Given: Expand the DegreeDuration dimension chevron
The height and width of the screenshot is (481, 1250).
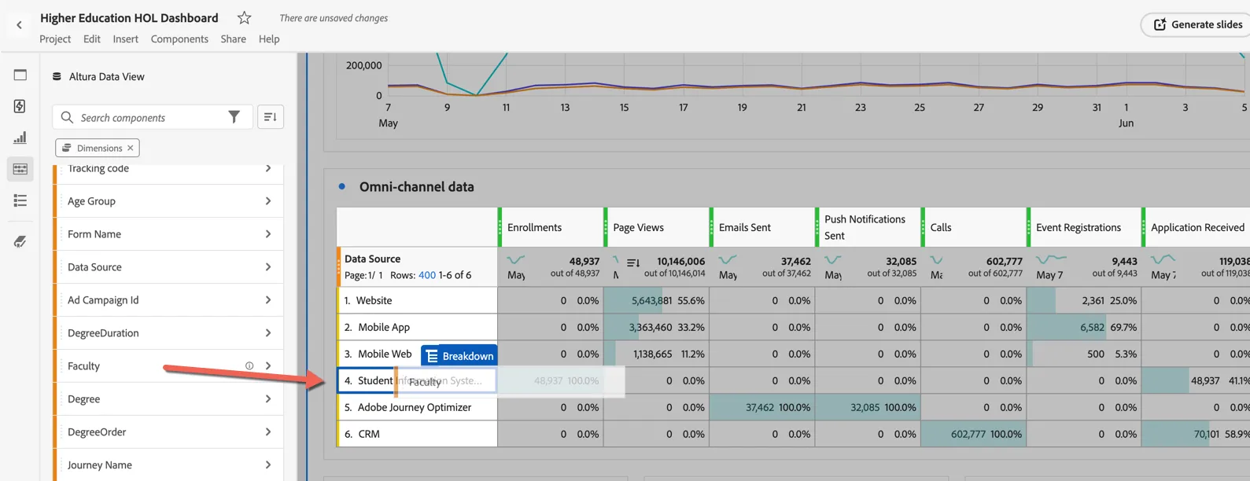Looking at the screenshot, I should pyautogui.click(x=268, y=333).
